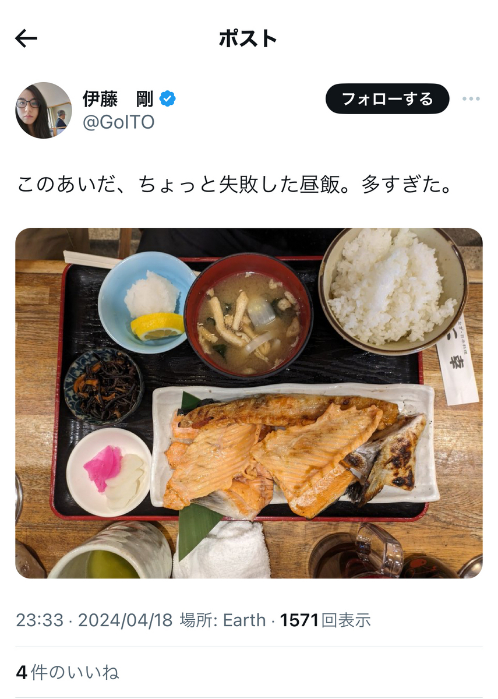Tap the back arrow icon
The height and width of the screenshot is (699, 498).
tap(26, 39)
